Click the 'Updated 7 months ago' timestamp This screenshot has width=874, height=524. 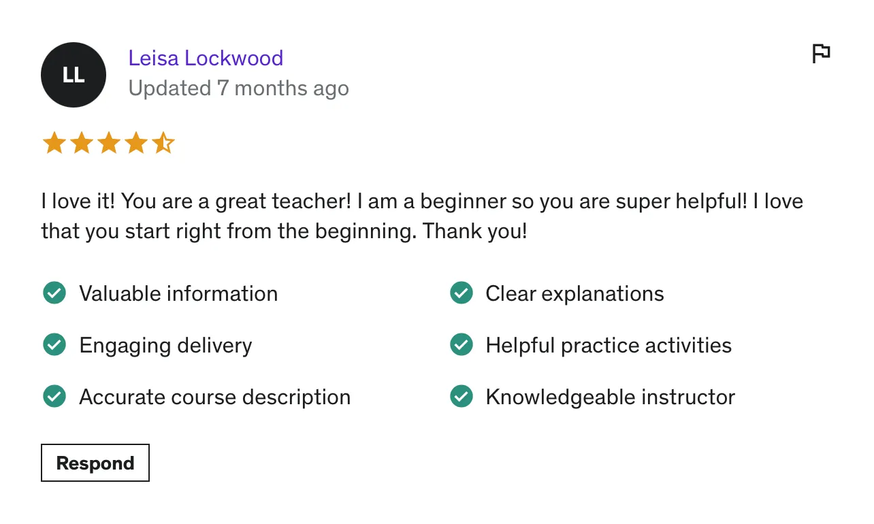(x=238, y=88)
